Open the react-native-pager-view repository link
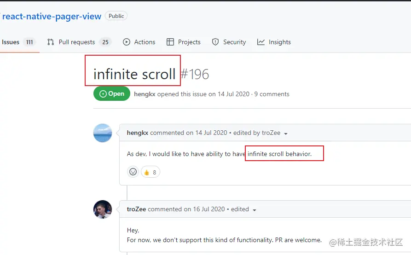Image resolution: width=411 pixels, height=255 pixels. pyautogui.click(x=52, y=16)
